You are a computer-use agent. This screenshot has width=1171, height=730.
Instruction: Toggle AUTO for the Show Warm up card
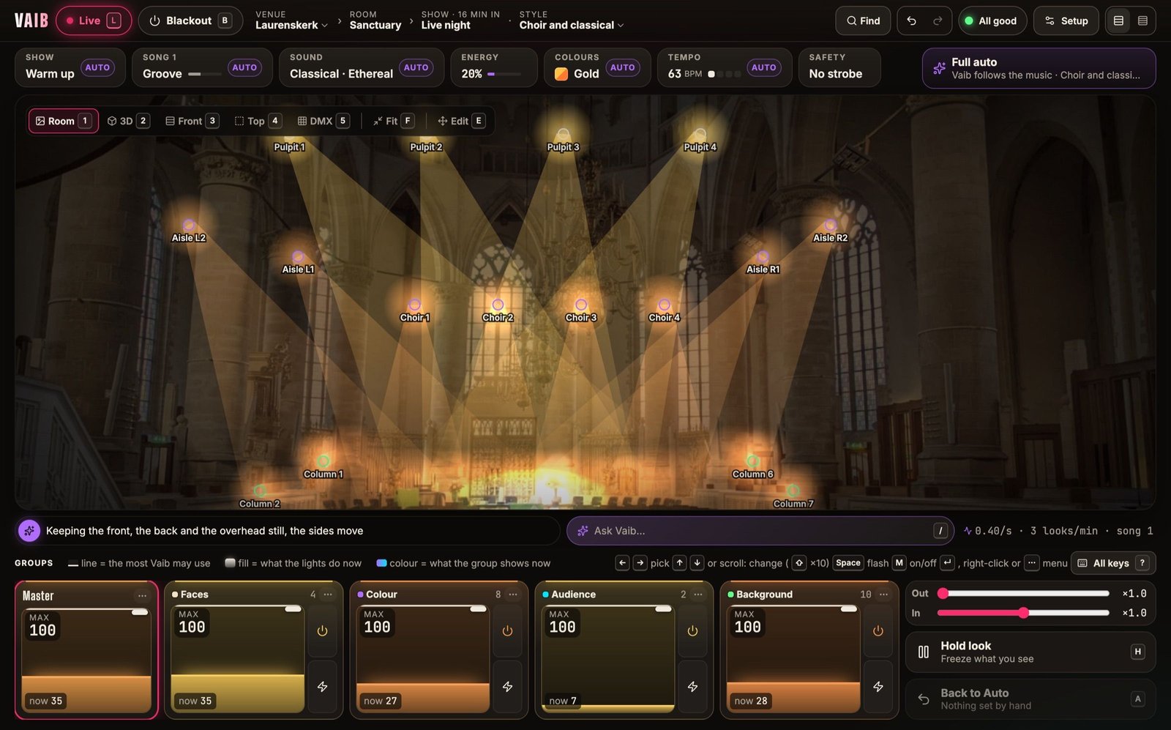pyautogui.click(x=97, y=67)
